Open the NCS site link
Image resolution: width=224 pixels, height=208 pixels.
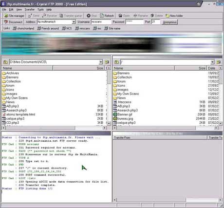tap(67, 28)
